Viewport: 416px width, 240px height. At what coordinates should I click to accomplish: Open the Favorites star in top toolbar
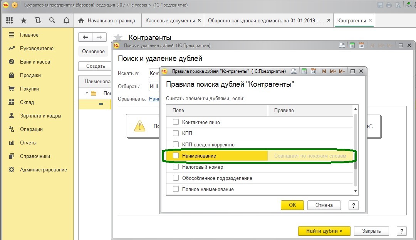coord(23,20)
